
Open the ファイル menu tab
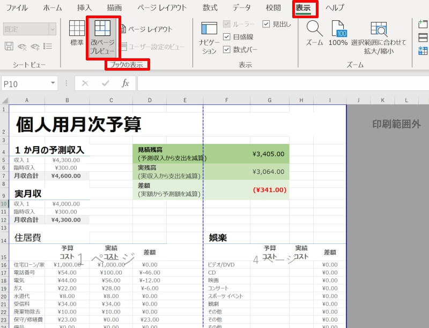point(17,7)
